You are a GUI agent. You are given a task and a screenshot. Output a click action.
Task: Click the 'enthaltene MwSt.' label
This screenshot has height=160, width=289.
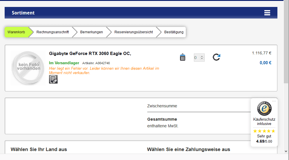163,126
